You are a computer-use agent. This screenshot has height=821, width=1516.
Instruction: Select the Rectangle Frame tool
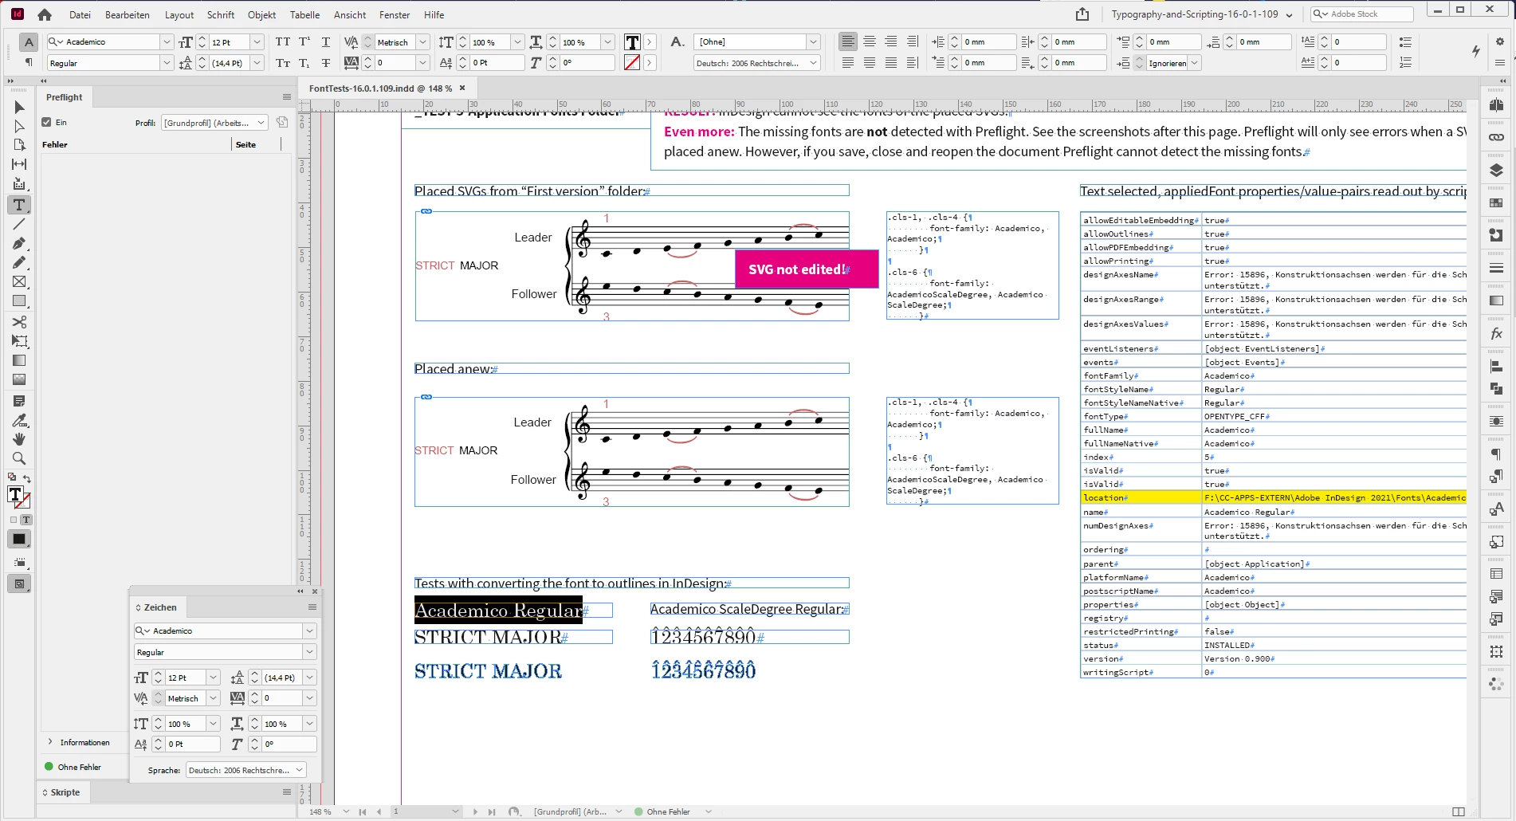19,281
